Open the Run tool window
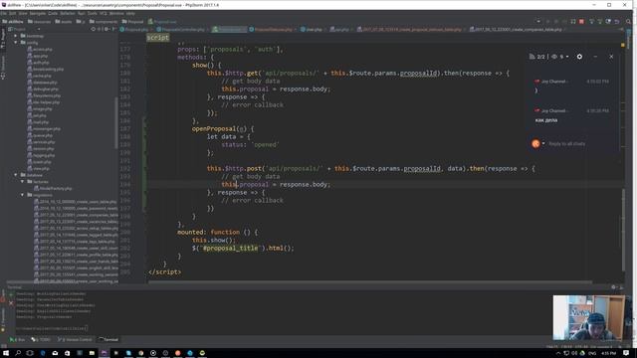 [18, 339]
